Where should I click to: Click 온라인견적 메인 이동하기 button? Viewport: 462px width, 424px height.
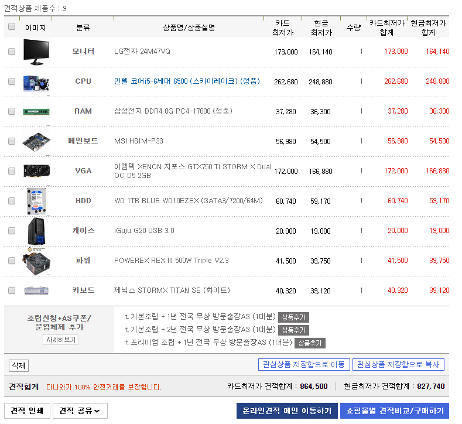[287, 411]
